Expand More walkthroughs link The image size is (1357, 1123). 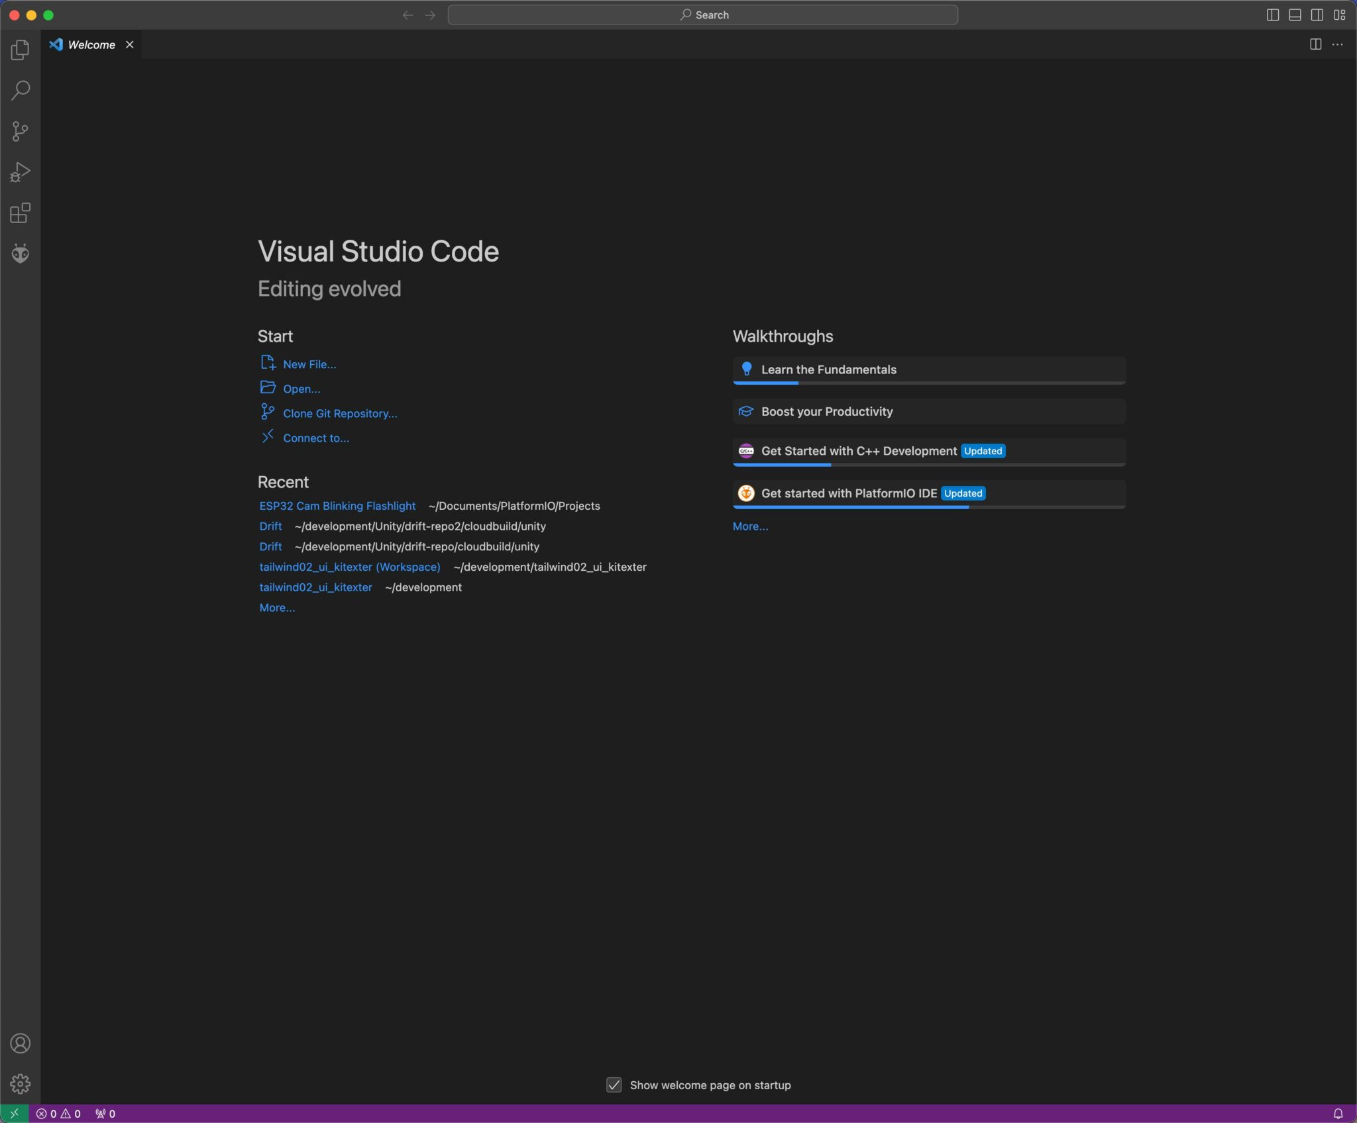point(750,526)
